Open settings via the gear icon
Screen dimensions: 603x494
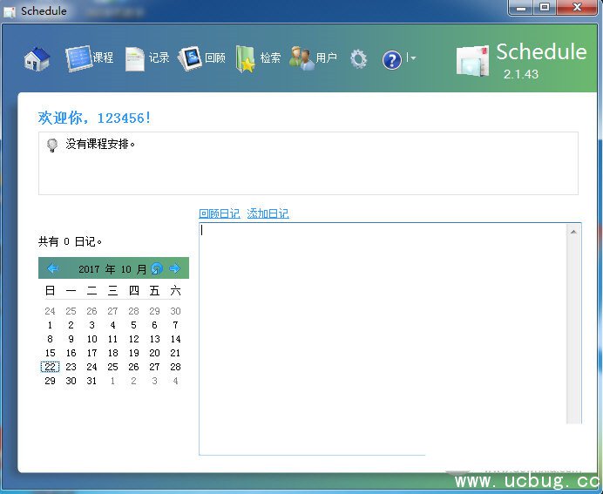(358, 59)
